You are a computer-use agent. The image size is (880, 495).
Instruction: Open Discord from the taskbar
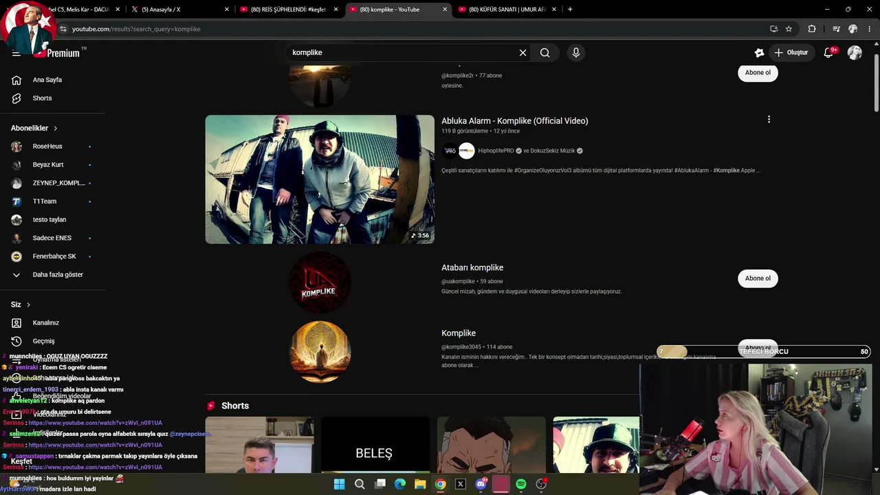[x=481, y=484]
